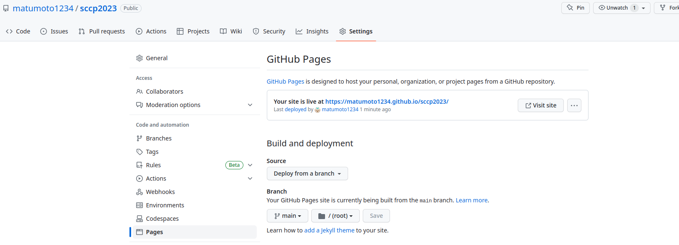The height and width of the screenshot is (245, 679).
Task: Click matumoto1234 avatar in deployment info
Action: (318, 110)
